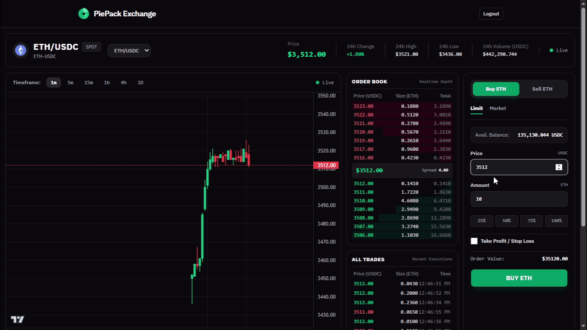Click the 3523.00 ask row in order book
587x330 pixels.
tap(402, 106)
